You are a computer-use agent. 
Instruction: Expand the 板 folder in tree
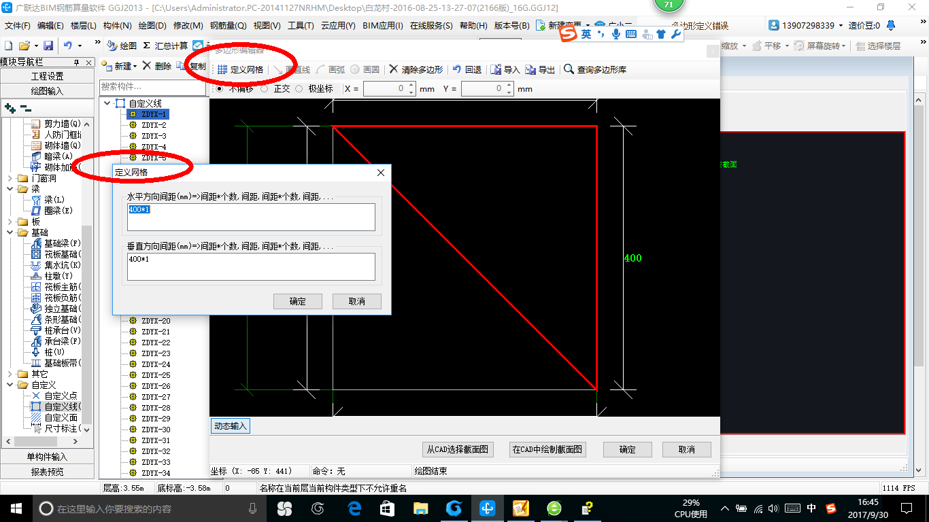10,222
